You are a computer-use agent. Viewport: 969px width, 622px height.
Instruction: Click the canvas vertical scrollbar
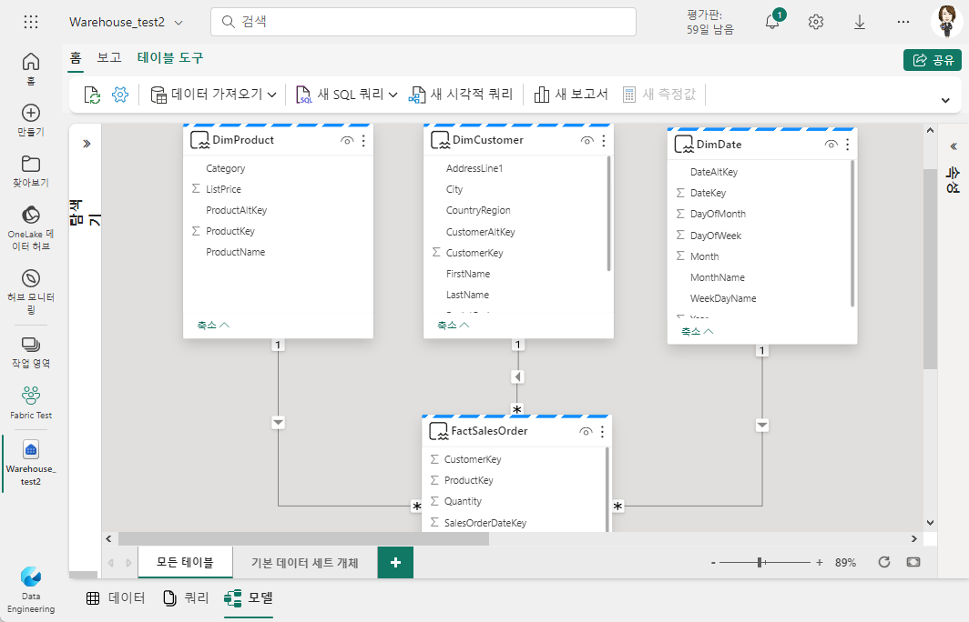point(930,269)
